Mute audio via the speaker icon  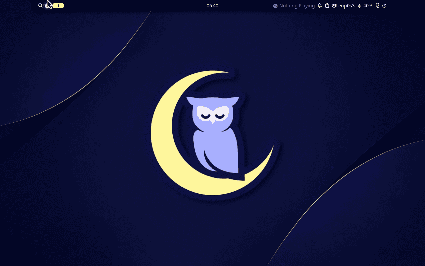pyautogui.click(x=359, y=6)
